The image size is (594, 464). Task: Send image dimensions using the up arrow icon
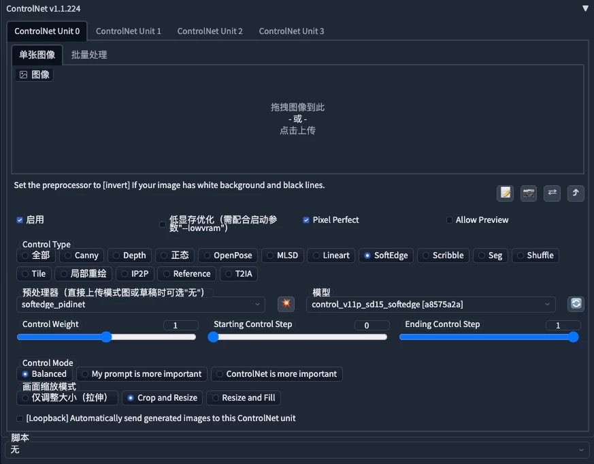coord(576,194)
